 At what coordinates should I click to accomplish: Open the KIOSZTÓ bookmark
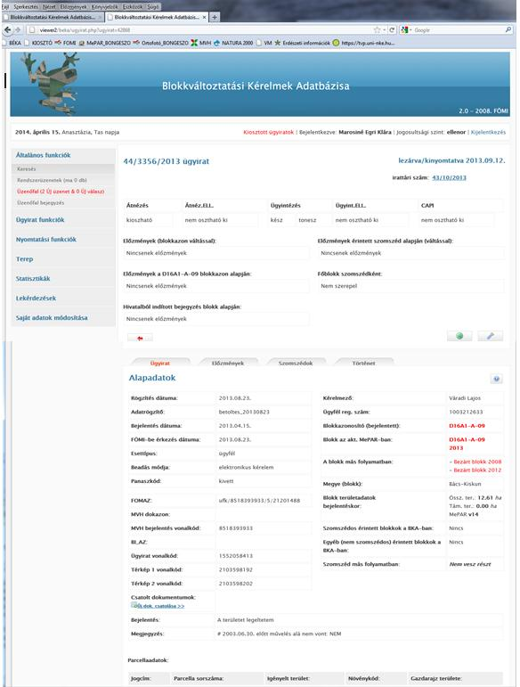click(x=38, y=43)
